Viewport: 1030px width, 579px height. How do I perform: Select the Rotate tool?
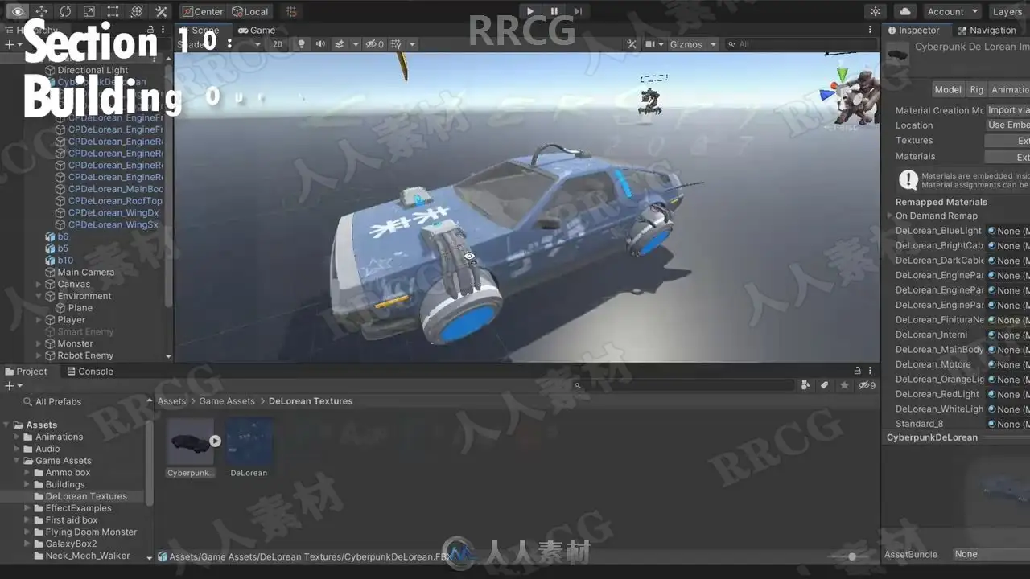coord(65,11)
